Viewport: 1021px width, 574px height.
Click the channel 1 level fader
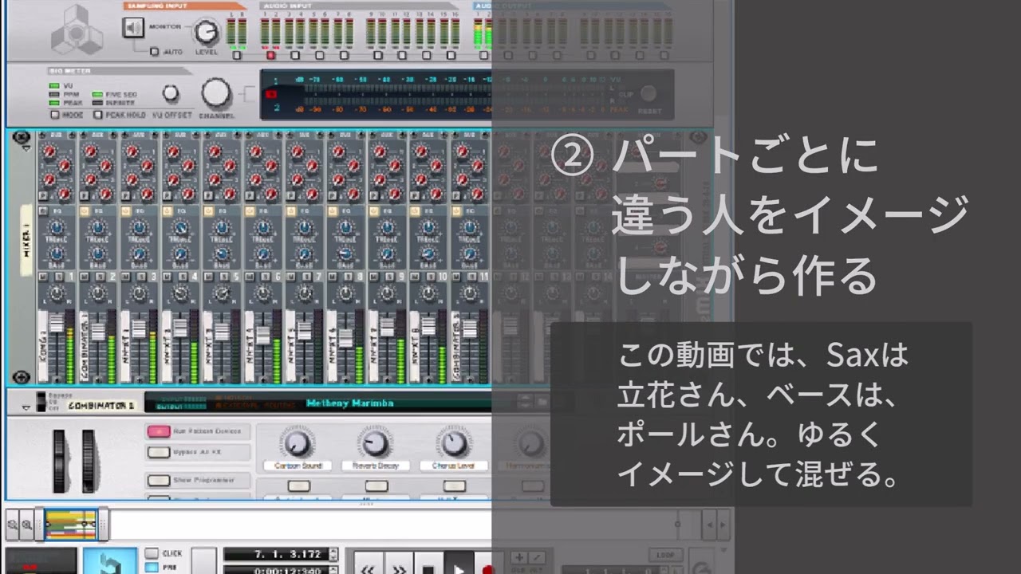tap(56, 324)
